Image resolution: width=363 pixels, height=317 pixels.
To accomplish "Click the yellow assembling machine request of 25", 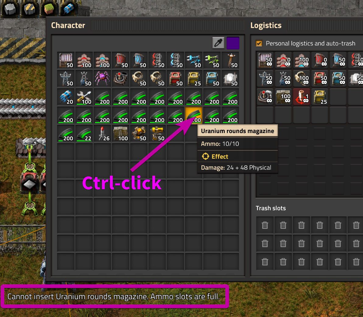I will pyautogui.click(x=320, y=97).
